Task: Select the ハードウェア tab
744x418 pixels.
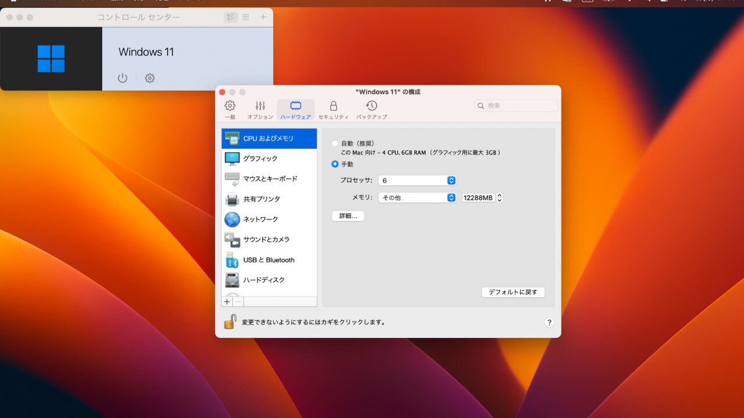Action: click(x=296, y=110)
